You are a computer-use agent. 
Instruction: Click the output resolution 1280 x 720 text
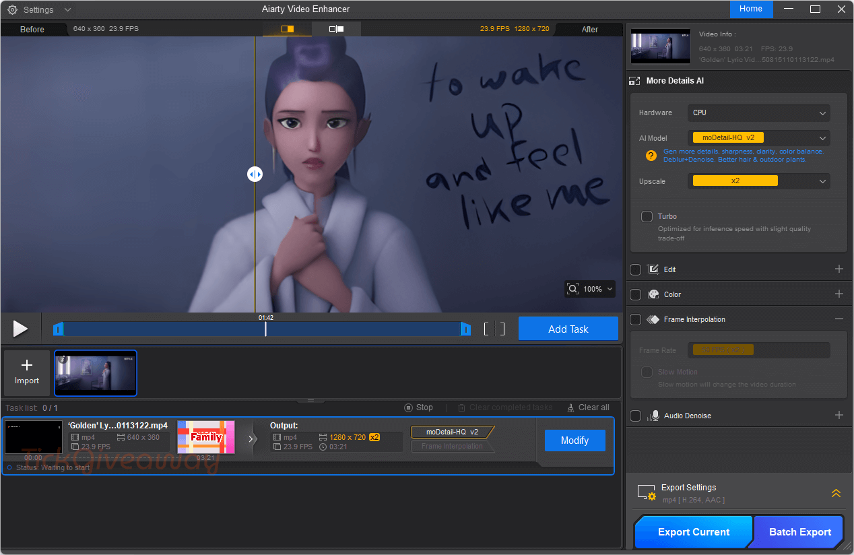point(347,437)
